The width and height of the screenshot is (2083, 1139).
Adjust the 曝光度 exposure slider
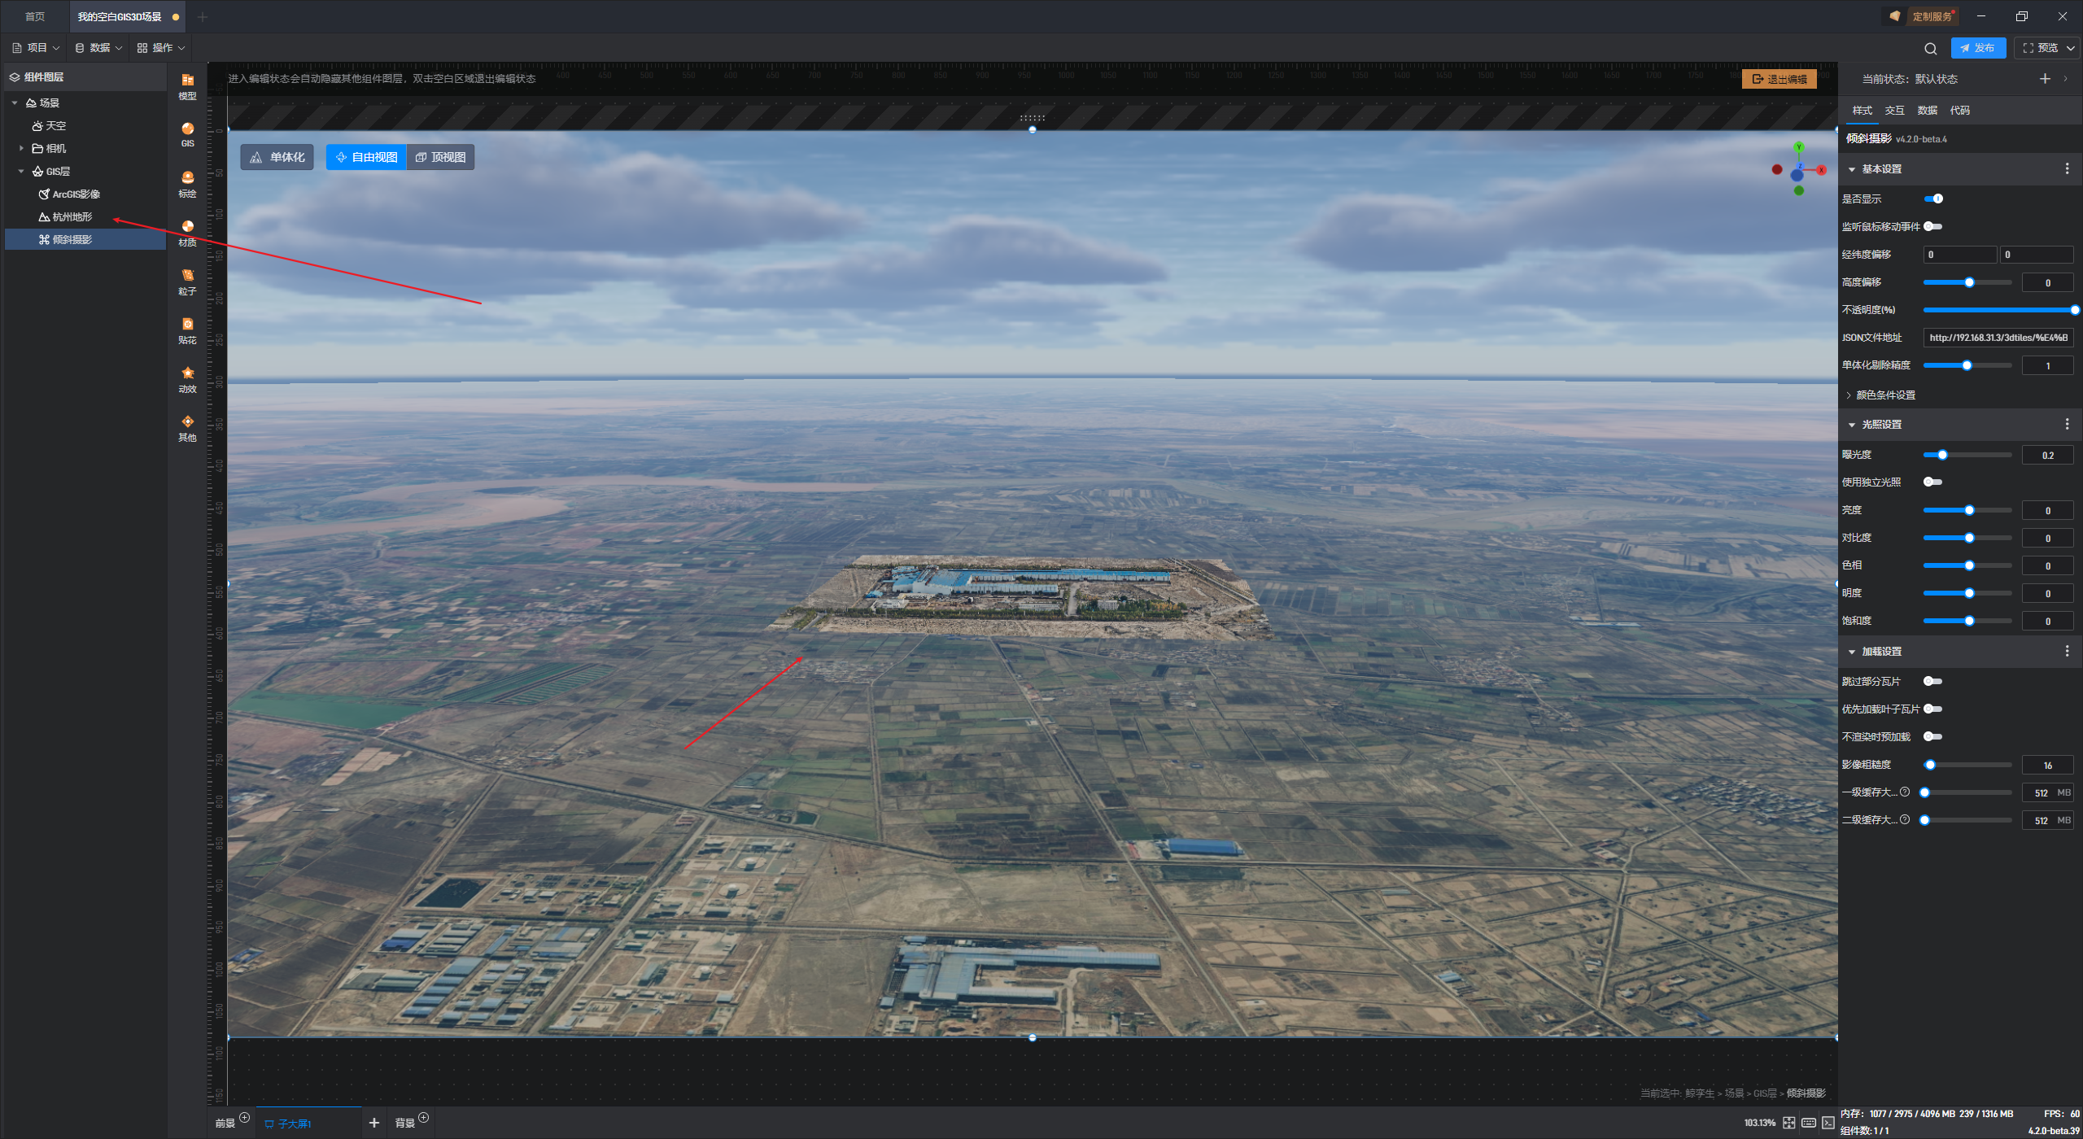(x=1942, y=456)
